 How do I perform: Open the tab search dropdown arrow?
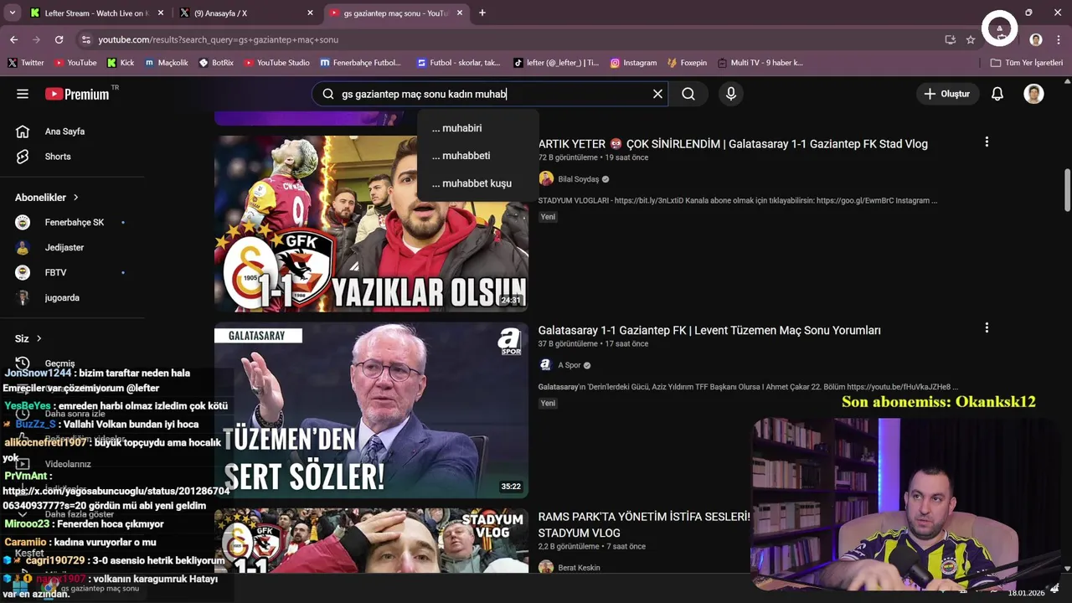(12, 13)
